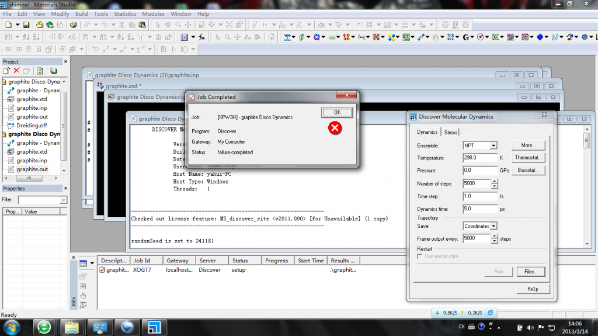Click the Temperature input field
Viewport: 598px width, 336px height.
point(480,158)
